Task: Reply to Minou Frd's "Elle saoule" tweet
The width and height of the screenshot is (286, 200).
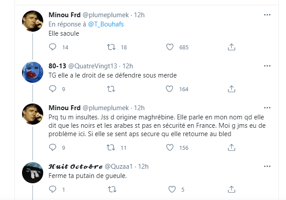Action: tap(52, 47)
